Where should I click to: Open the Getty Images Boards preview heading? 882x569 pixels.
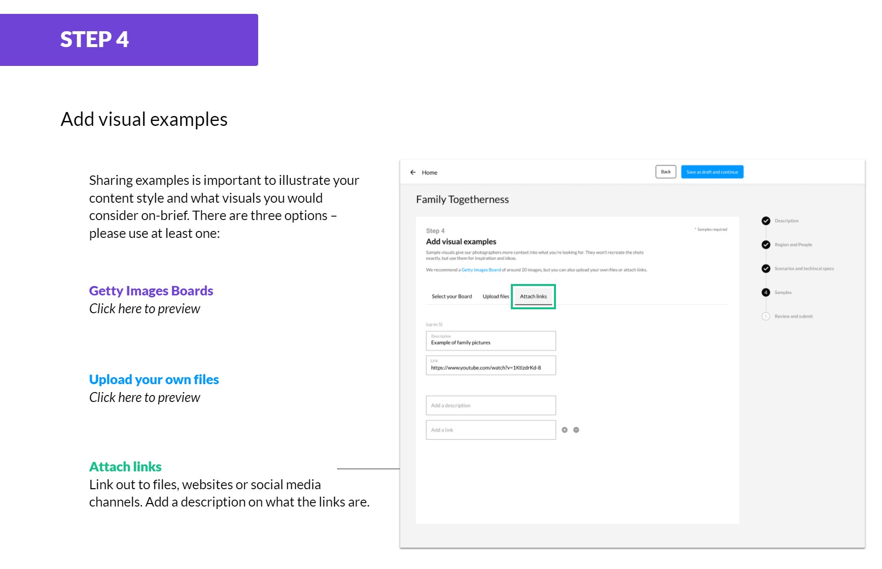(x=151, y=291)
